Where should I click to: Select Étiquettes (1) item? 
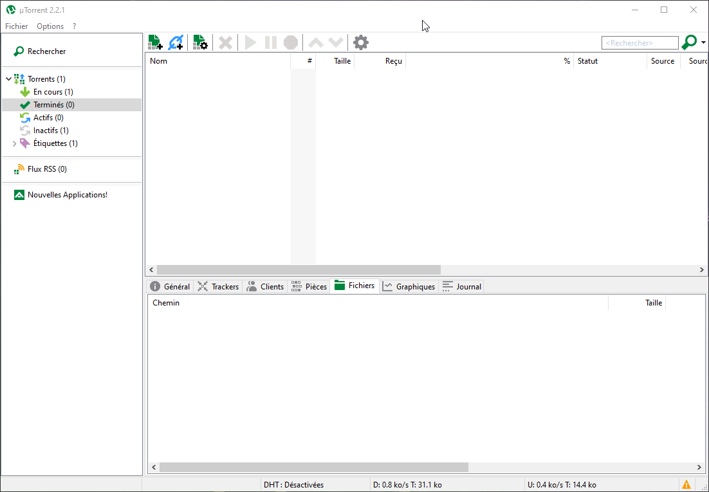pos(55,143)
